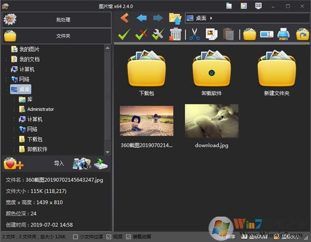
Task: Click the scissors cut icon
Action: 194,35
